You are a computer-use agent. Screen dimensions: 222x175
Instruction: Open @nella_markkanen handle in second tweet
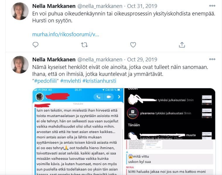[100, 60]
